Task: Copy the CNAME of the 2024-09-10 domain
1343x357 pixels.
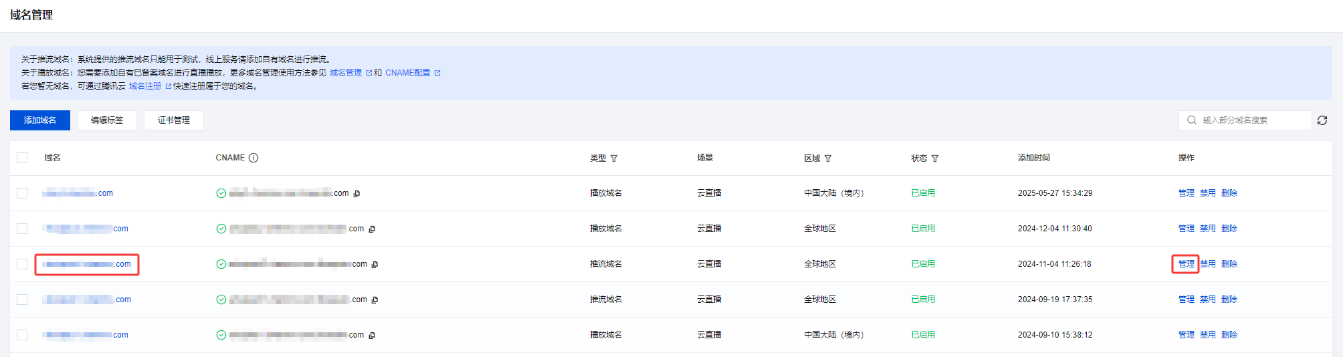Action: tap(372, 336)
